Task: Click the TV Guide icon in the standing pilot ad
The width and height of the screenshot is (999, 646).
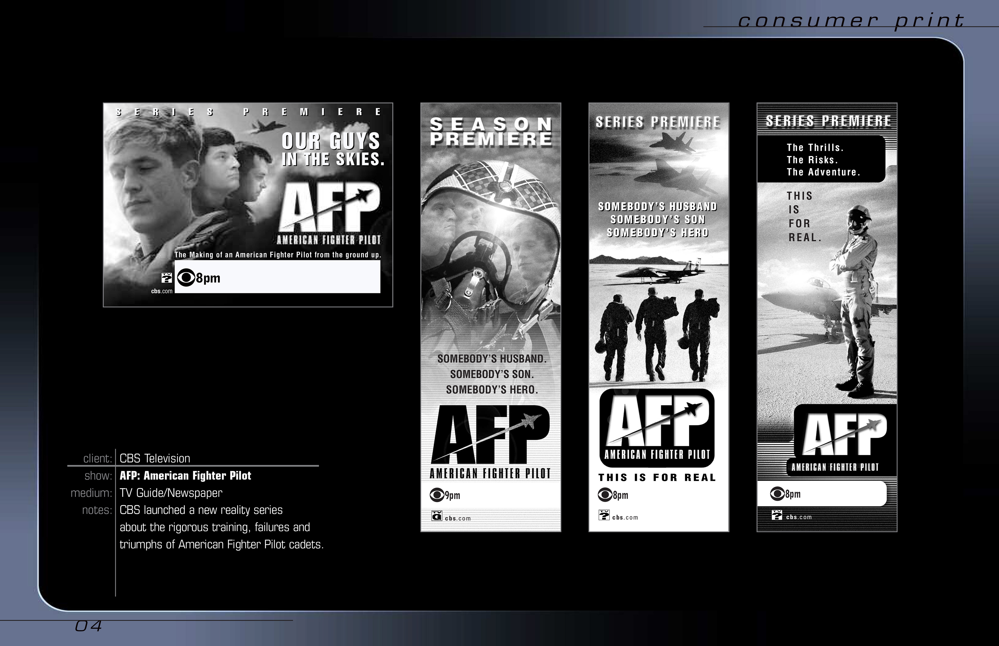Action: coord(777,515)
